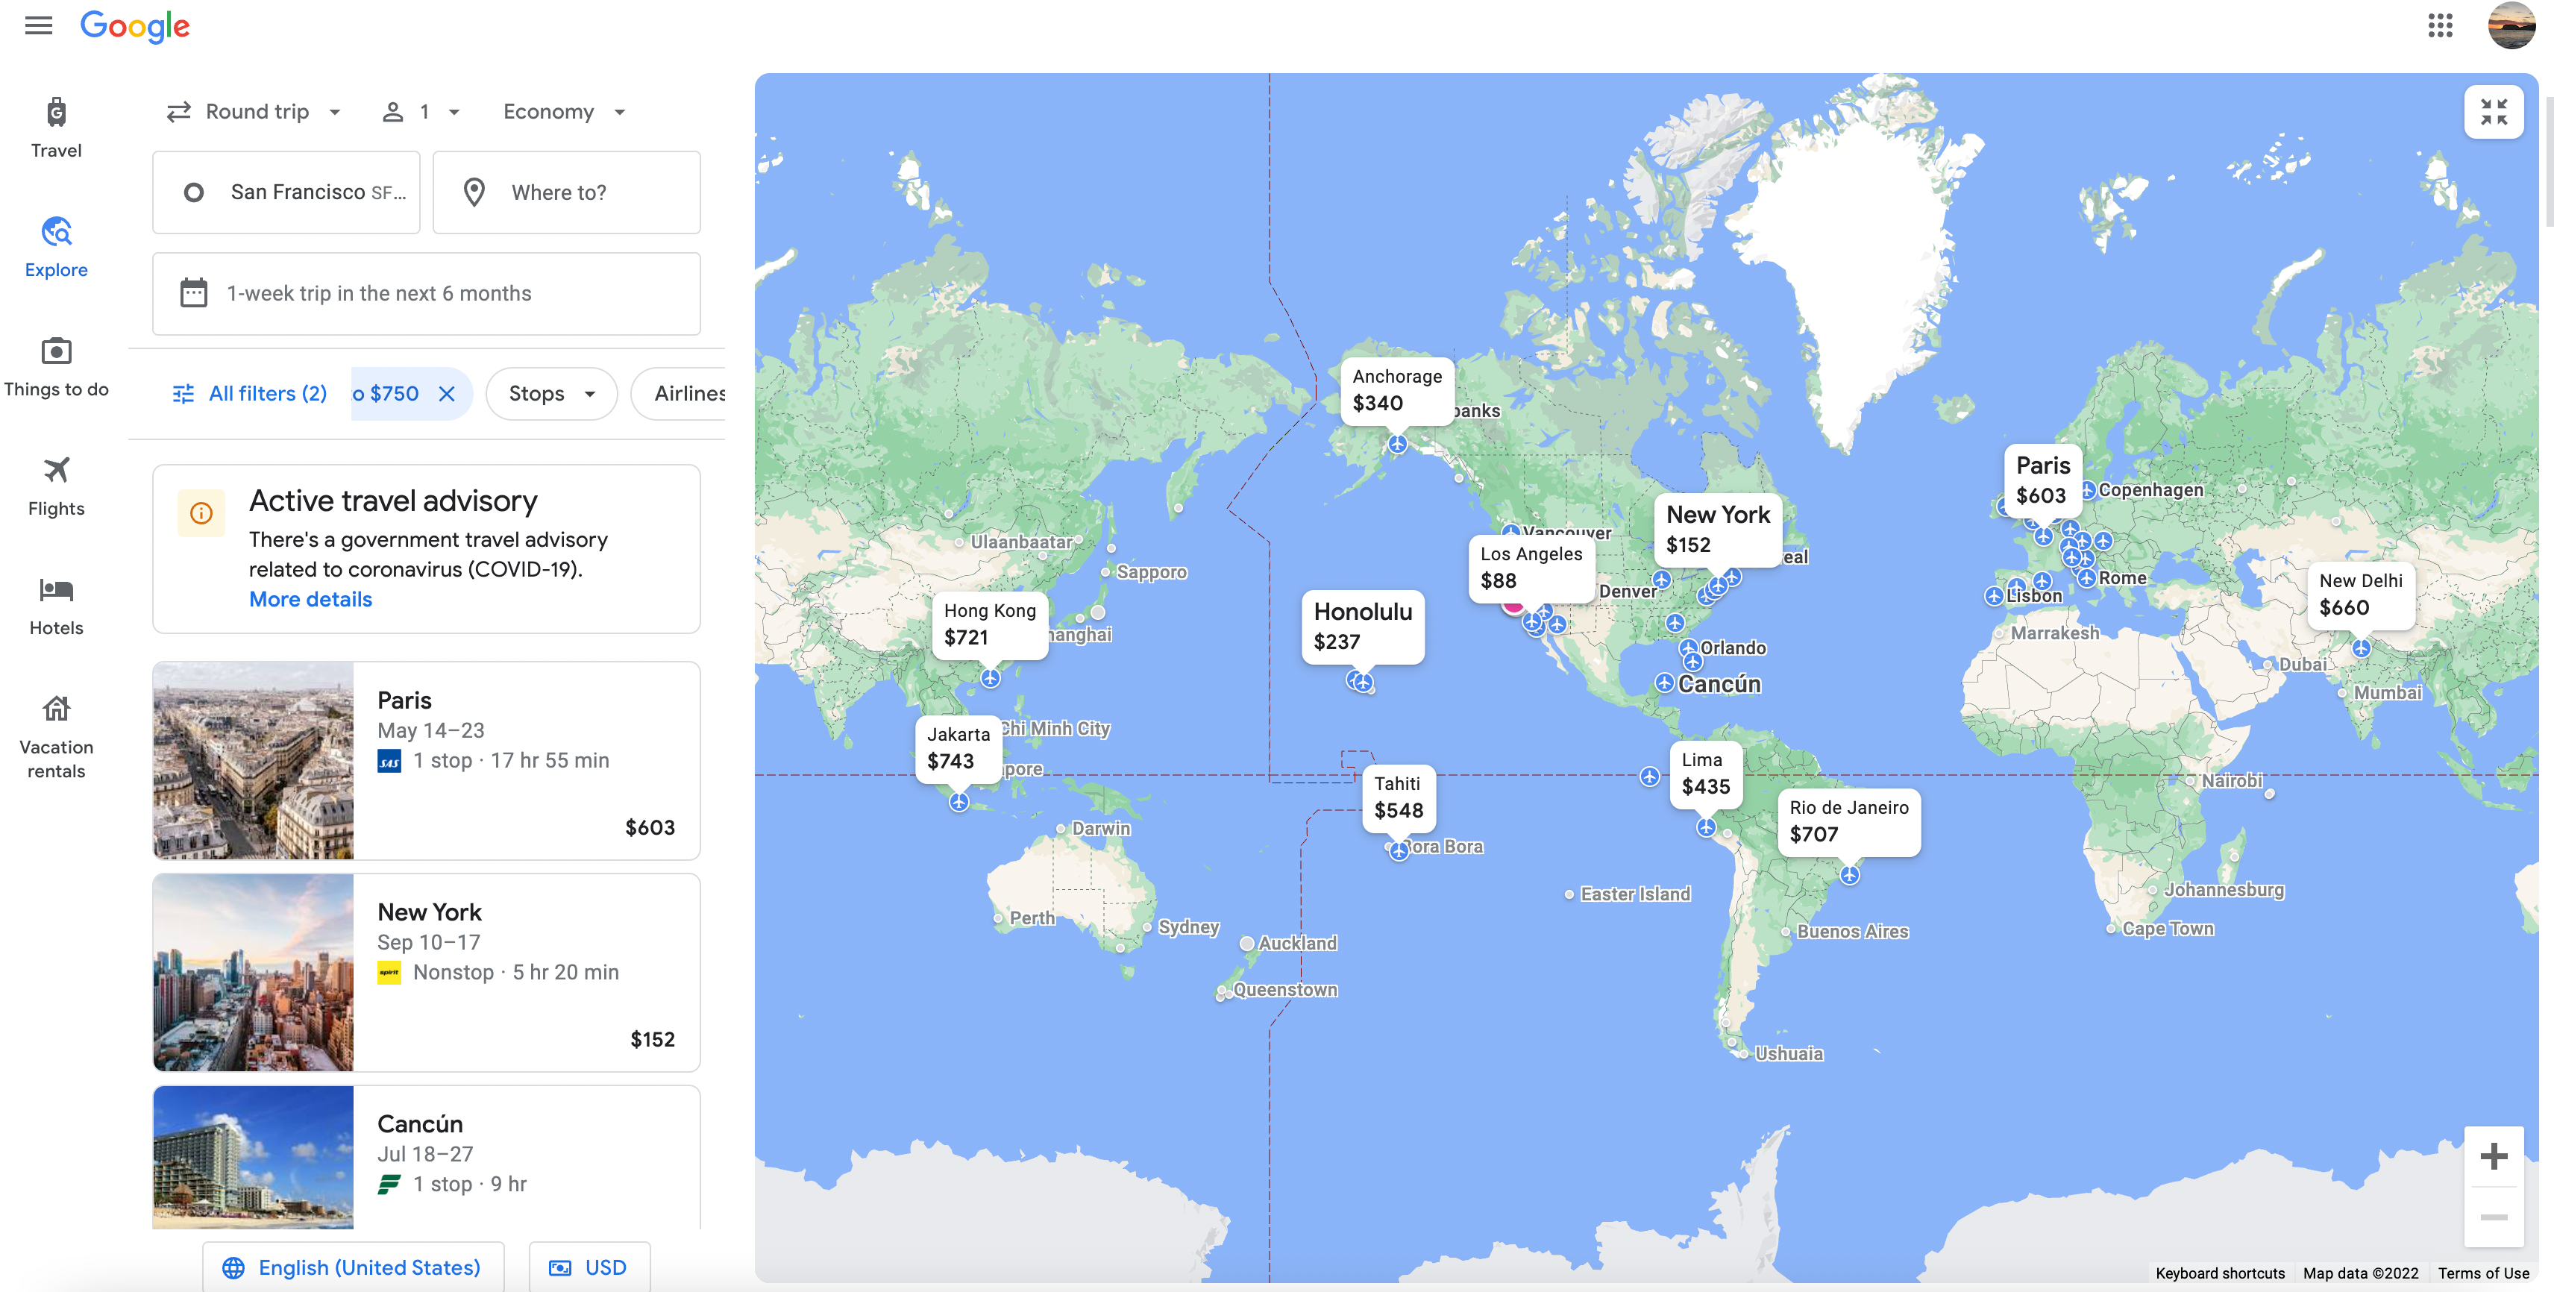The width and height of the screenshot is (2554, 1292).
Task: Open Things to do in sidebar
Action: (57, 366)
